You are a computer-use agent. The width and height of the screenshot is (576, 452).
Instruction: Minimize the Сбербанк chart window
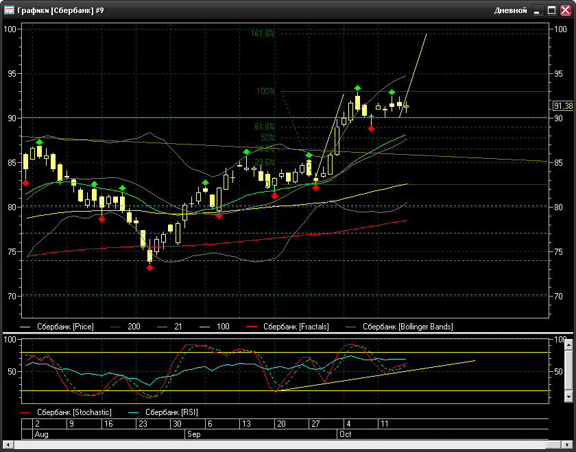click(538, 11)
